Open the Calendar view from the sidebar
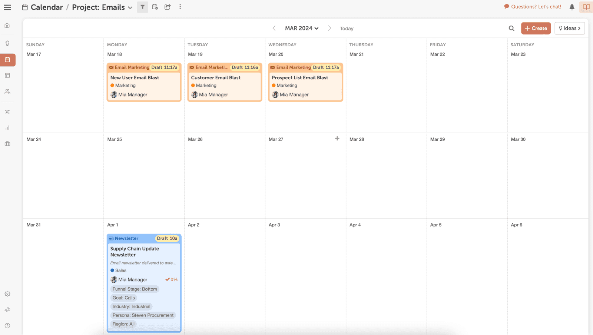Image resolution: width=593 pixels, height=335 pixels. [7, 60]
